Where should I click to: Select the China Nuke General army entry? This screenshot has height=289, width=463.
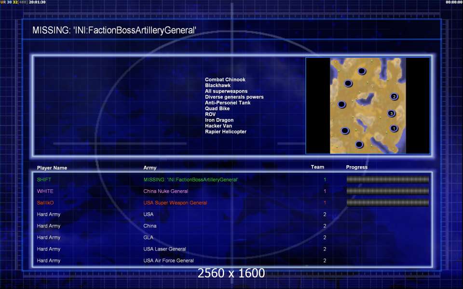coord(168,191)
